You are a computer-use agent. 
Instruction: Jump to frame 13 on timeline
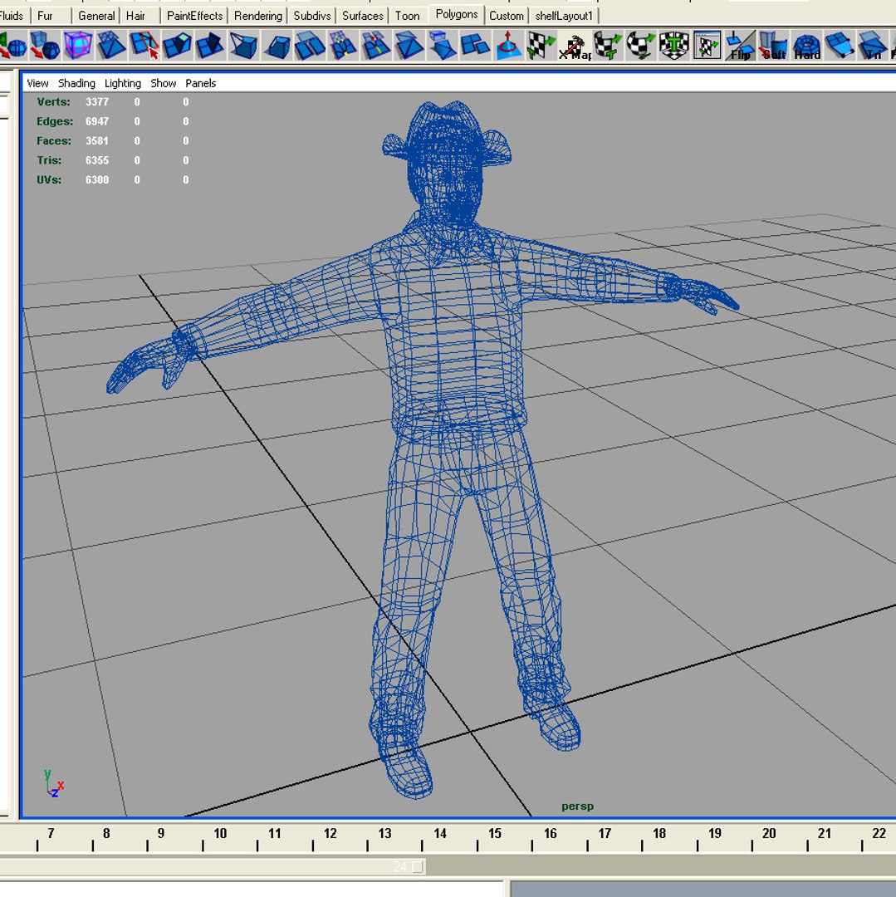tap(384, 834)
